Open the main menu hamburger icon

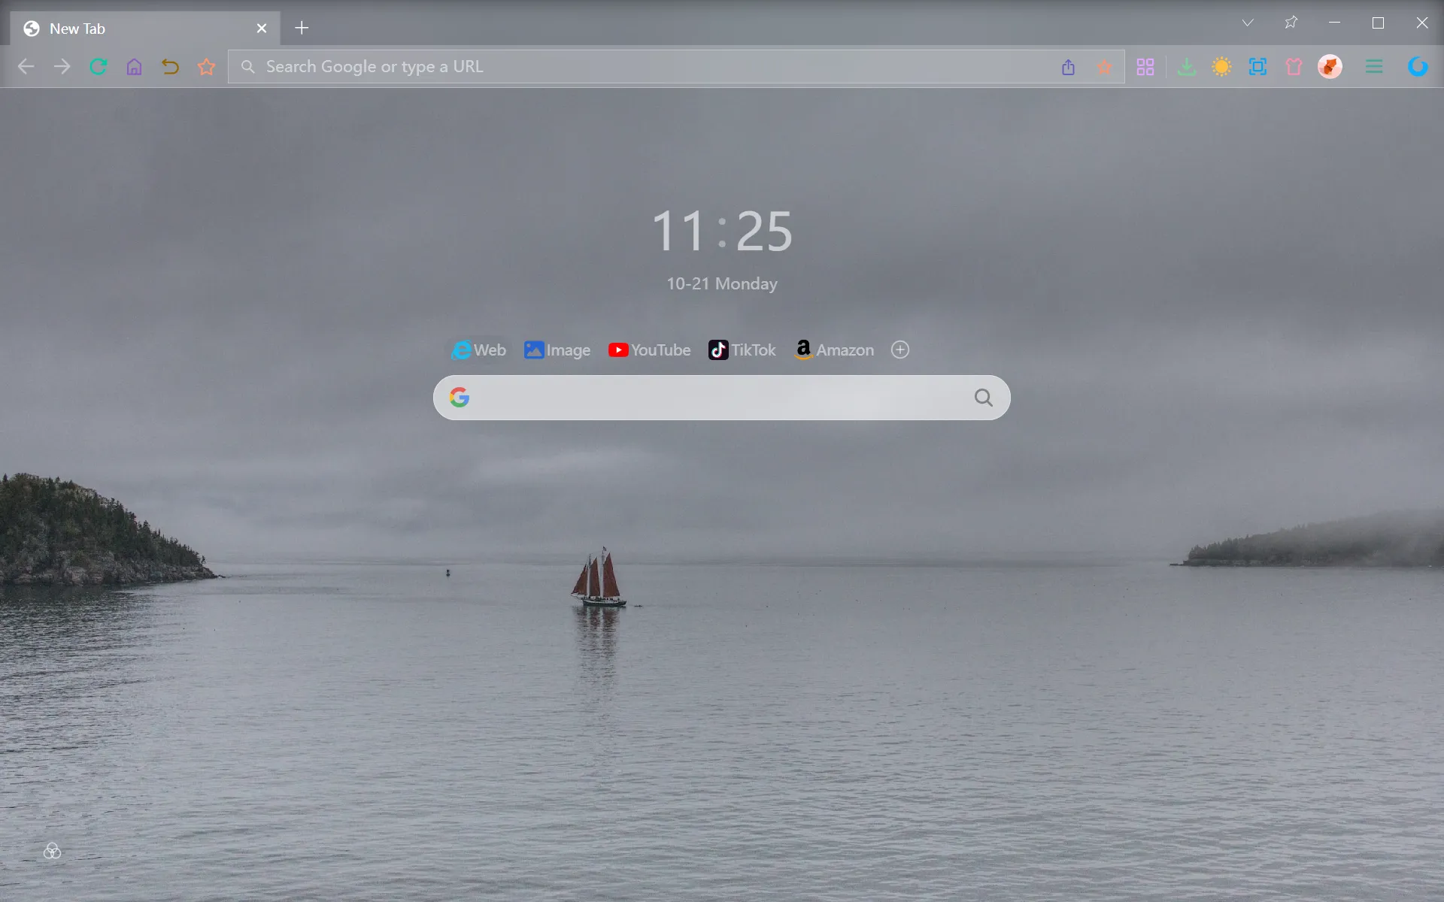pyautogui.click(x=1374, y=67)
